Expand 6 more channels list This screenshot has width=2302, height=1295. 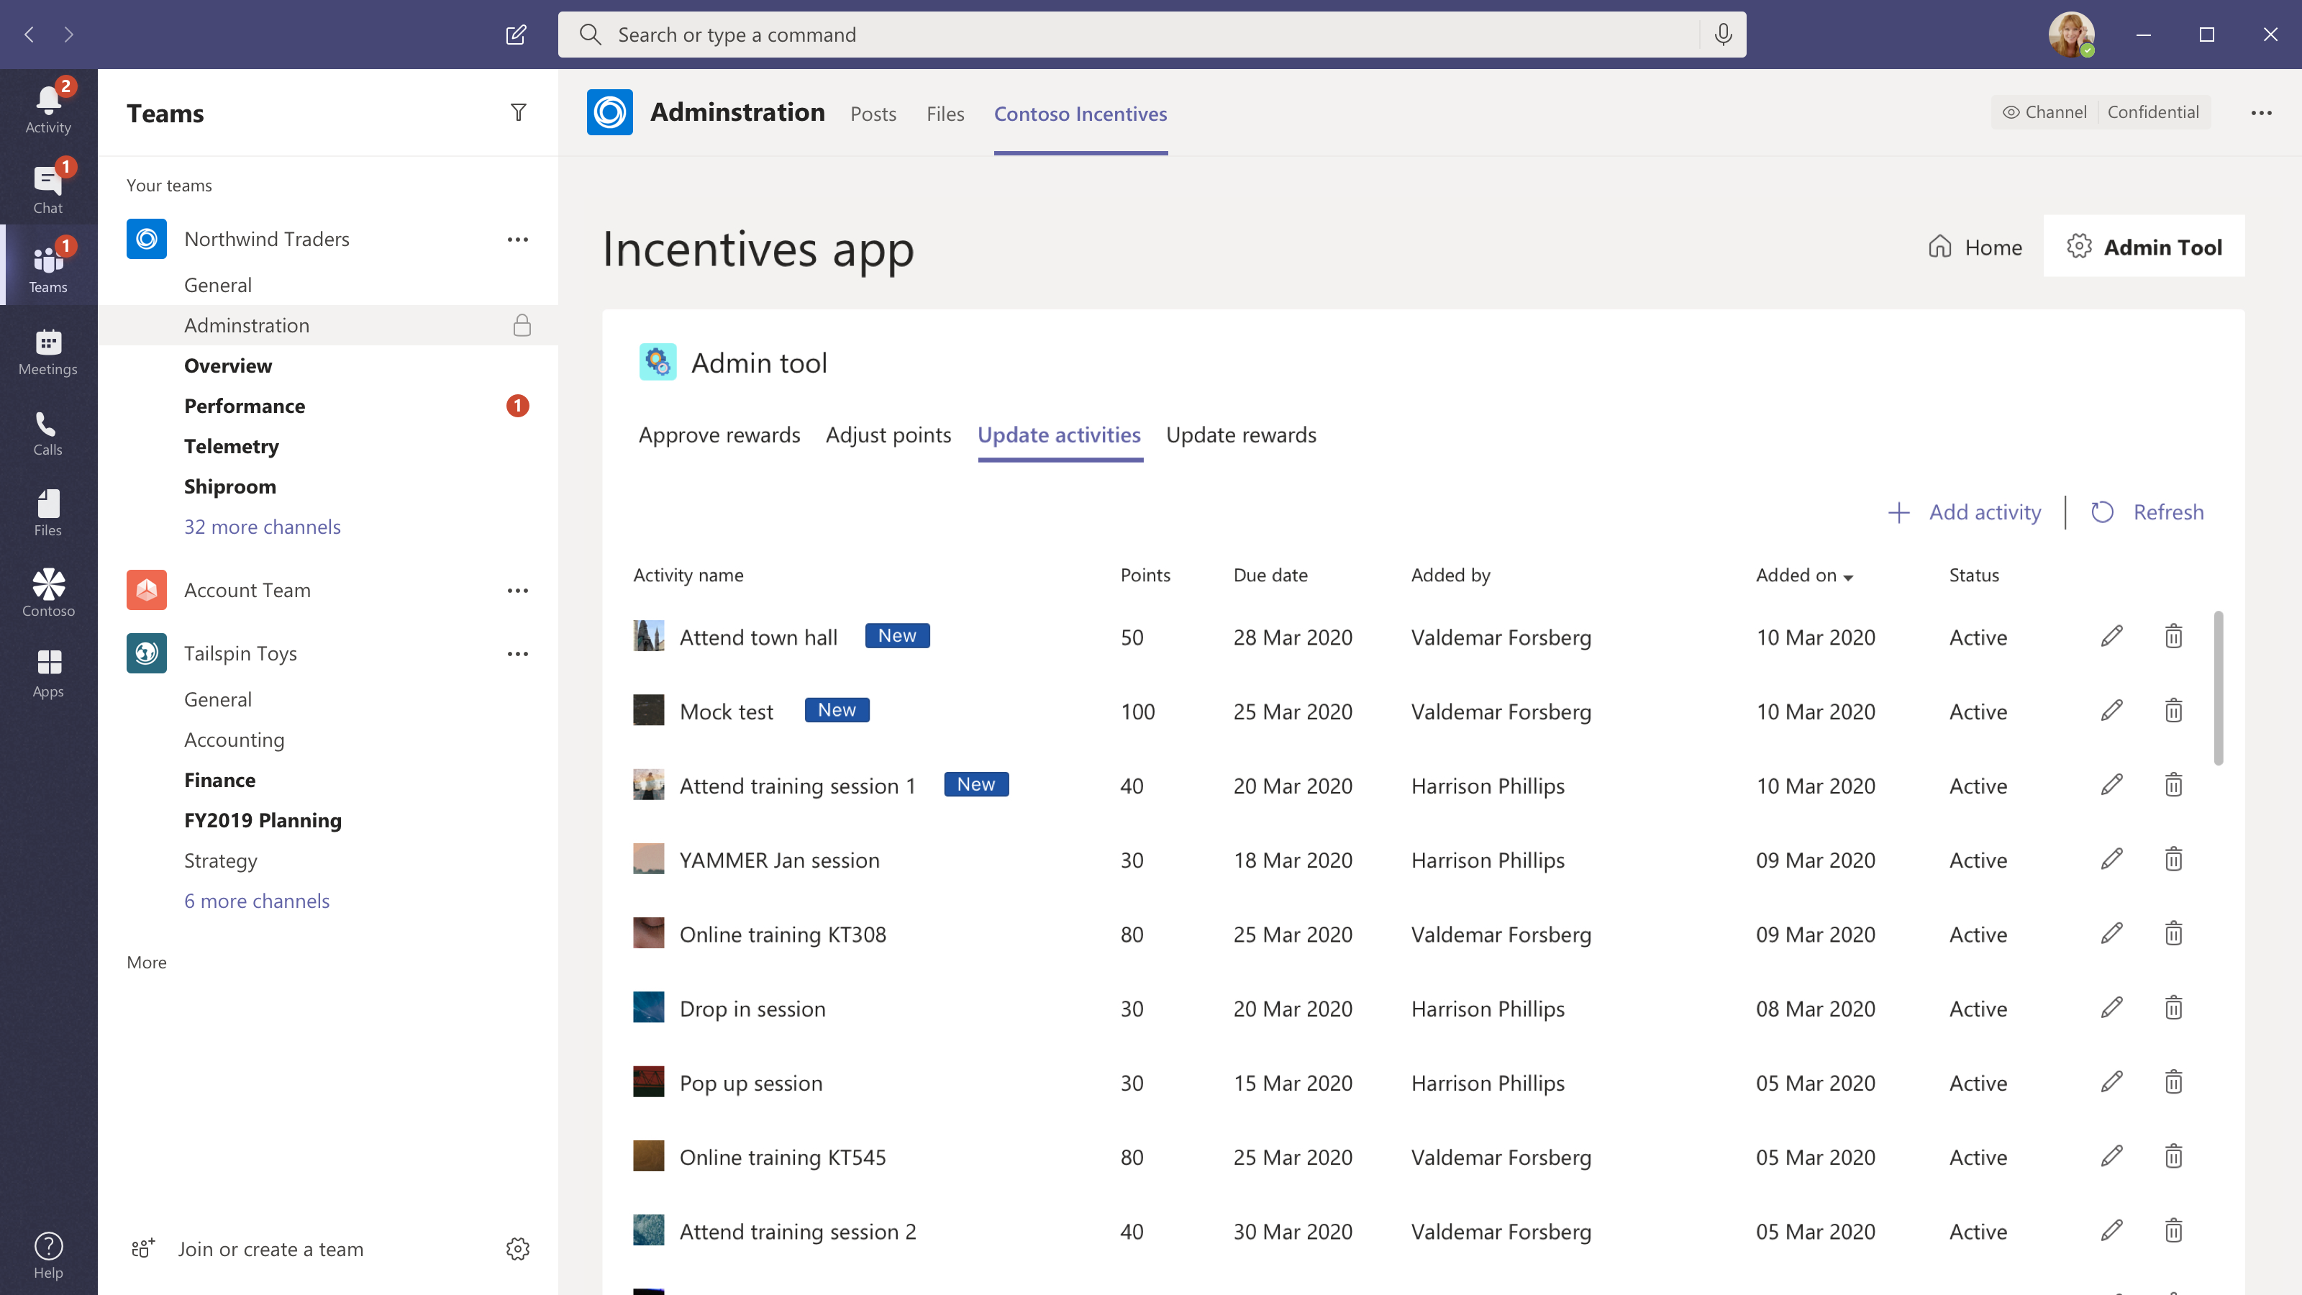257,901
